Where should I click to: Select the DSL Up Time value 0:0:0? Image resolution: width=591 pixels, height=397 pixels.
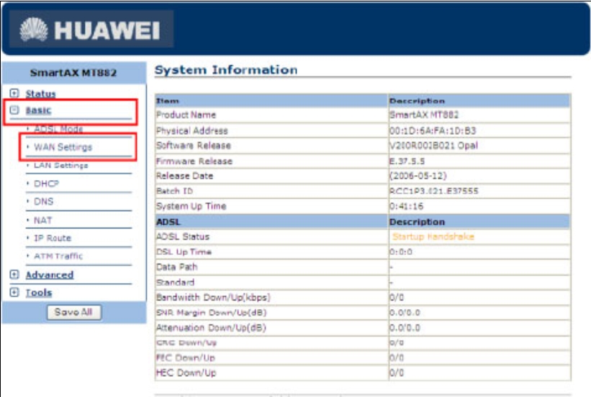[x=401, y=252]
